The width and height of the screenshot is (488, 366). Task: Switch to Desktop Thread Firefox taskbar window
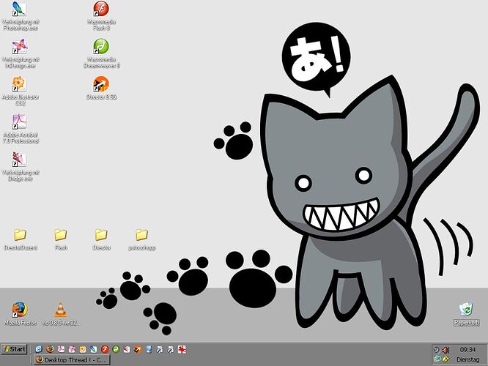[x=72, y=360]
